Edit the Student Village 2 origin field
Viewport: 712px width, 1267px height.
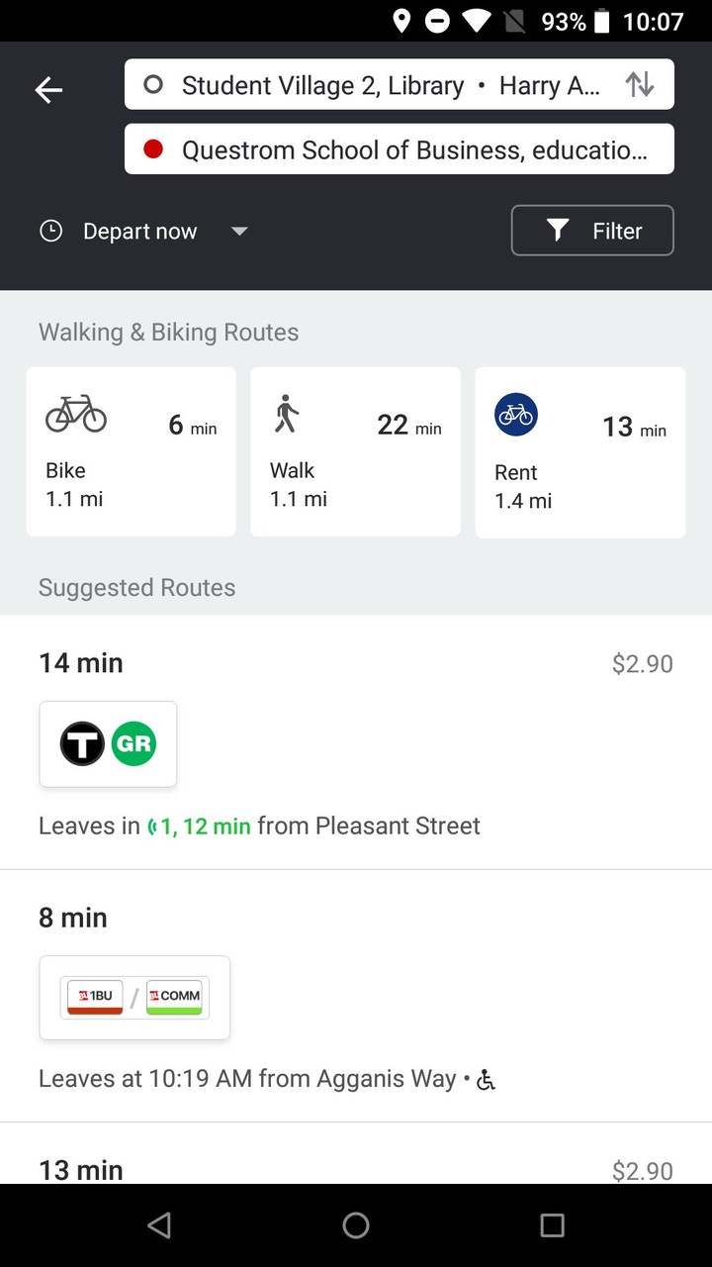(x=376, y=85)
